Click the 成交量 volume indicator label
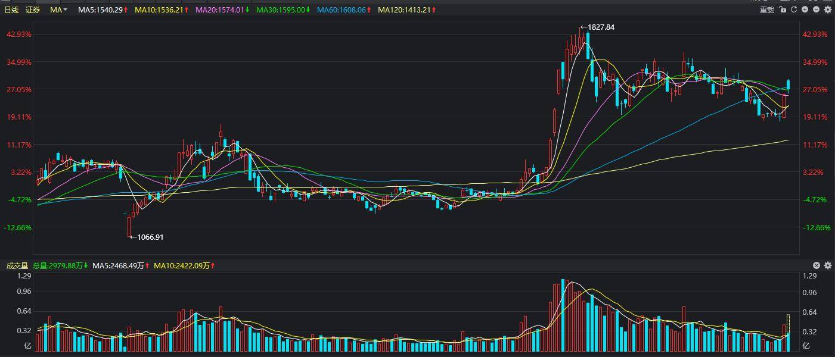Image resolution: width=835 pixels, height=357 pixels. coord(17,266)
